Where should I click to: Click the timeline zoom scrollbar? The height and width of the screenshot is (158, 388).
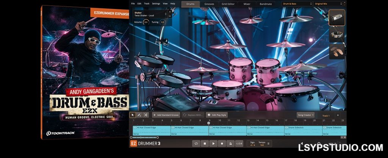pos(144,137)
